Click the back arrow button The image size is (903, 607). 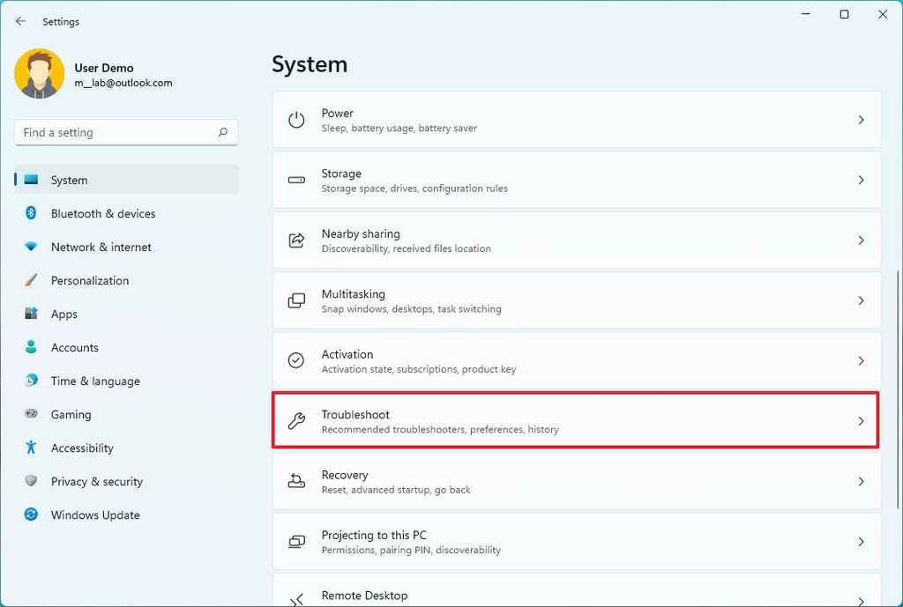[20, 20]
